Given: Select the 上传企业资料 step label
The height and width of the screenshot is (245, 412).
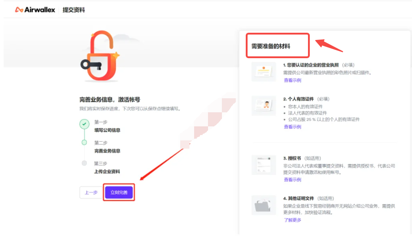Looking at the screenshot, I should 107,171.
